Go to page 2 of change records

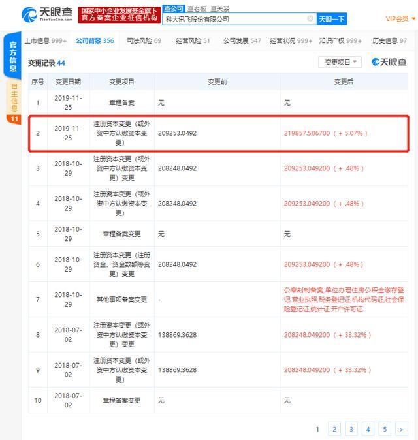pyautogui.click(x=334, y=429)
